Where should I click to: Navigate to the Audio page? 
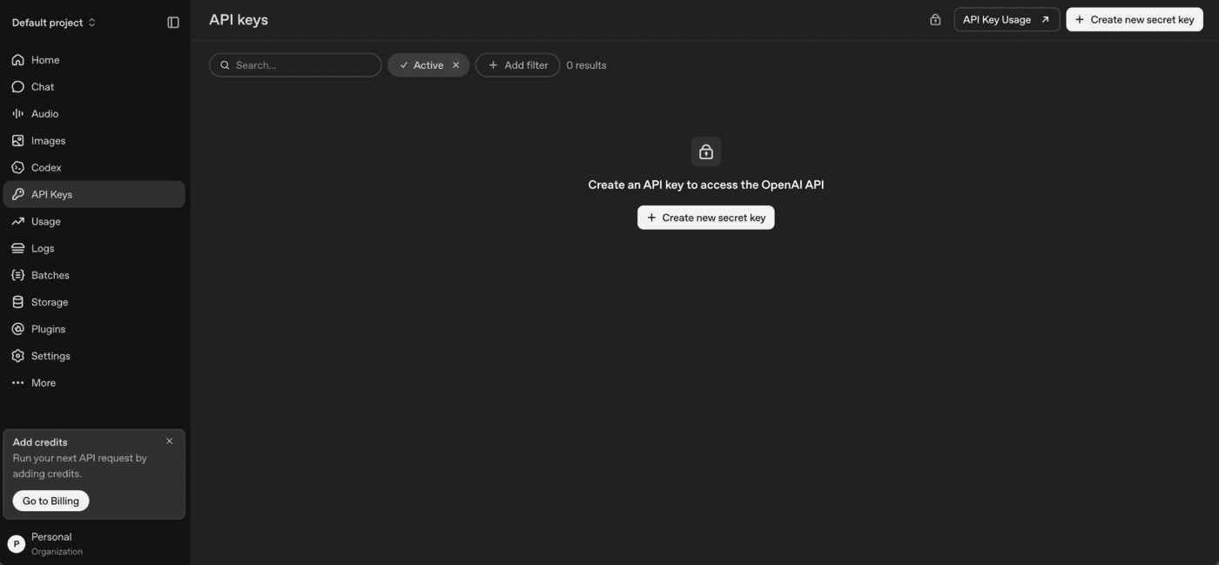[94, 114]
